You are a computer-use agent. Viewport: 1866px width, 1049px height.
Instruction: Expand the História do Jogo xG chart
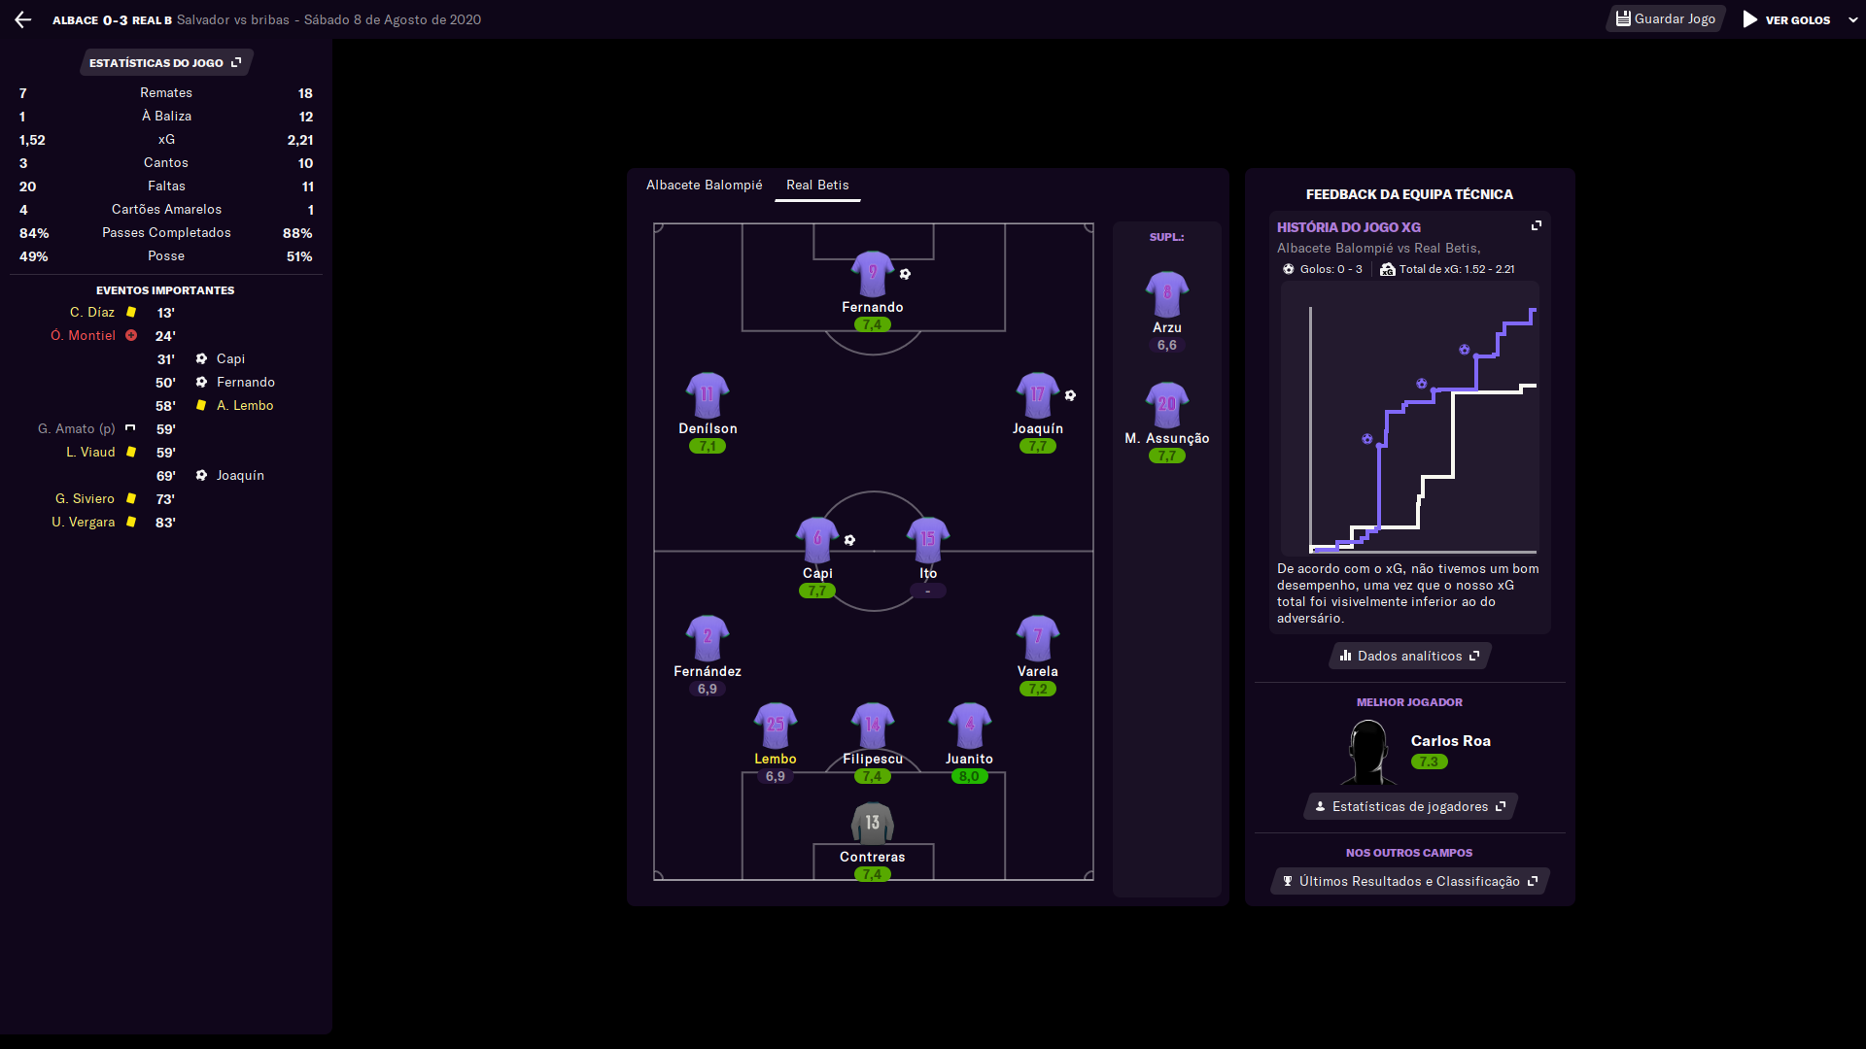(x=1536, y=225)
